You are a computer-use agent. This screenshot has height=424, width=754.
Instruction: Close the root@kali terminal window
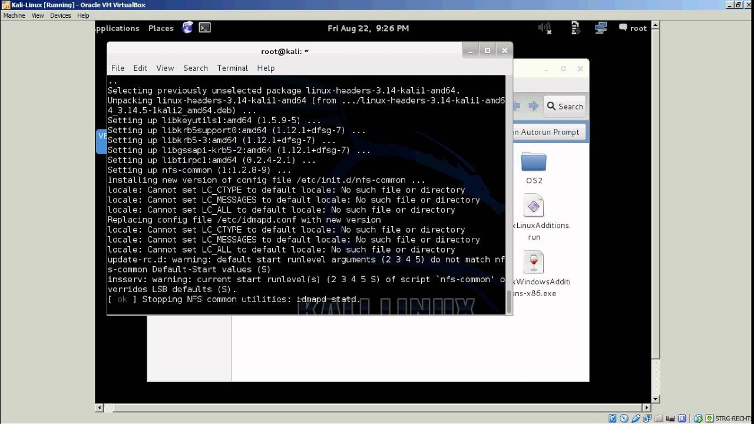pyautogui.click(x=504, y=51)
